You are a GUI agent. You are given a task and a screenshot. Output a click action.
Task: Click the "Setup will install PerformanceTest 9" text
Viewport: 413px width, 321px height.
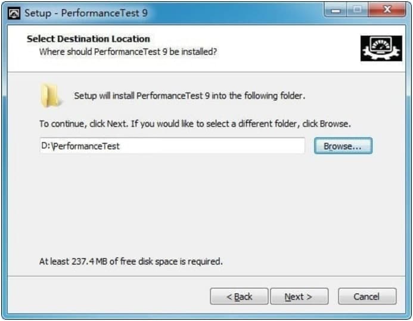[x=190, y=95]
